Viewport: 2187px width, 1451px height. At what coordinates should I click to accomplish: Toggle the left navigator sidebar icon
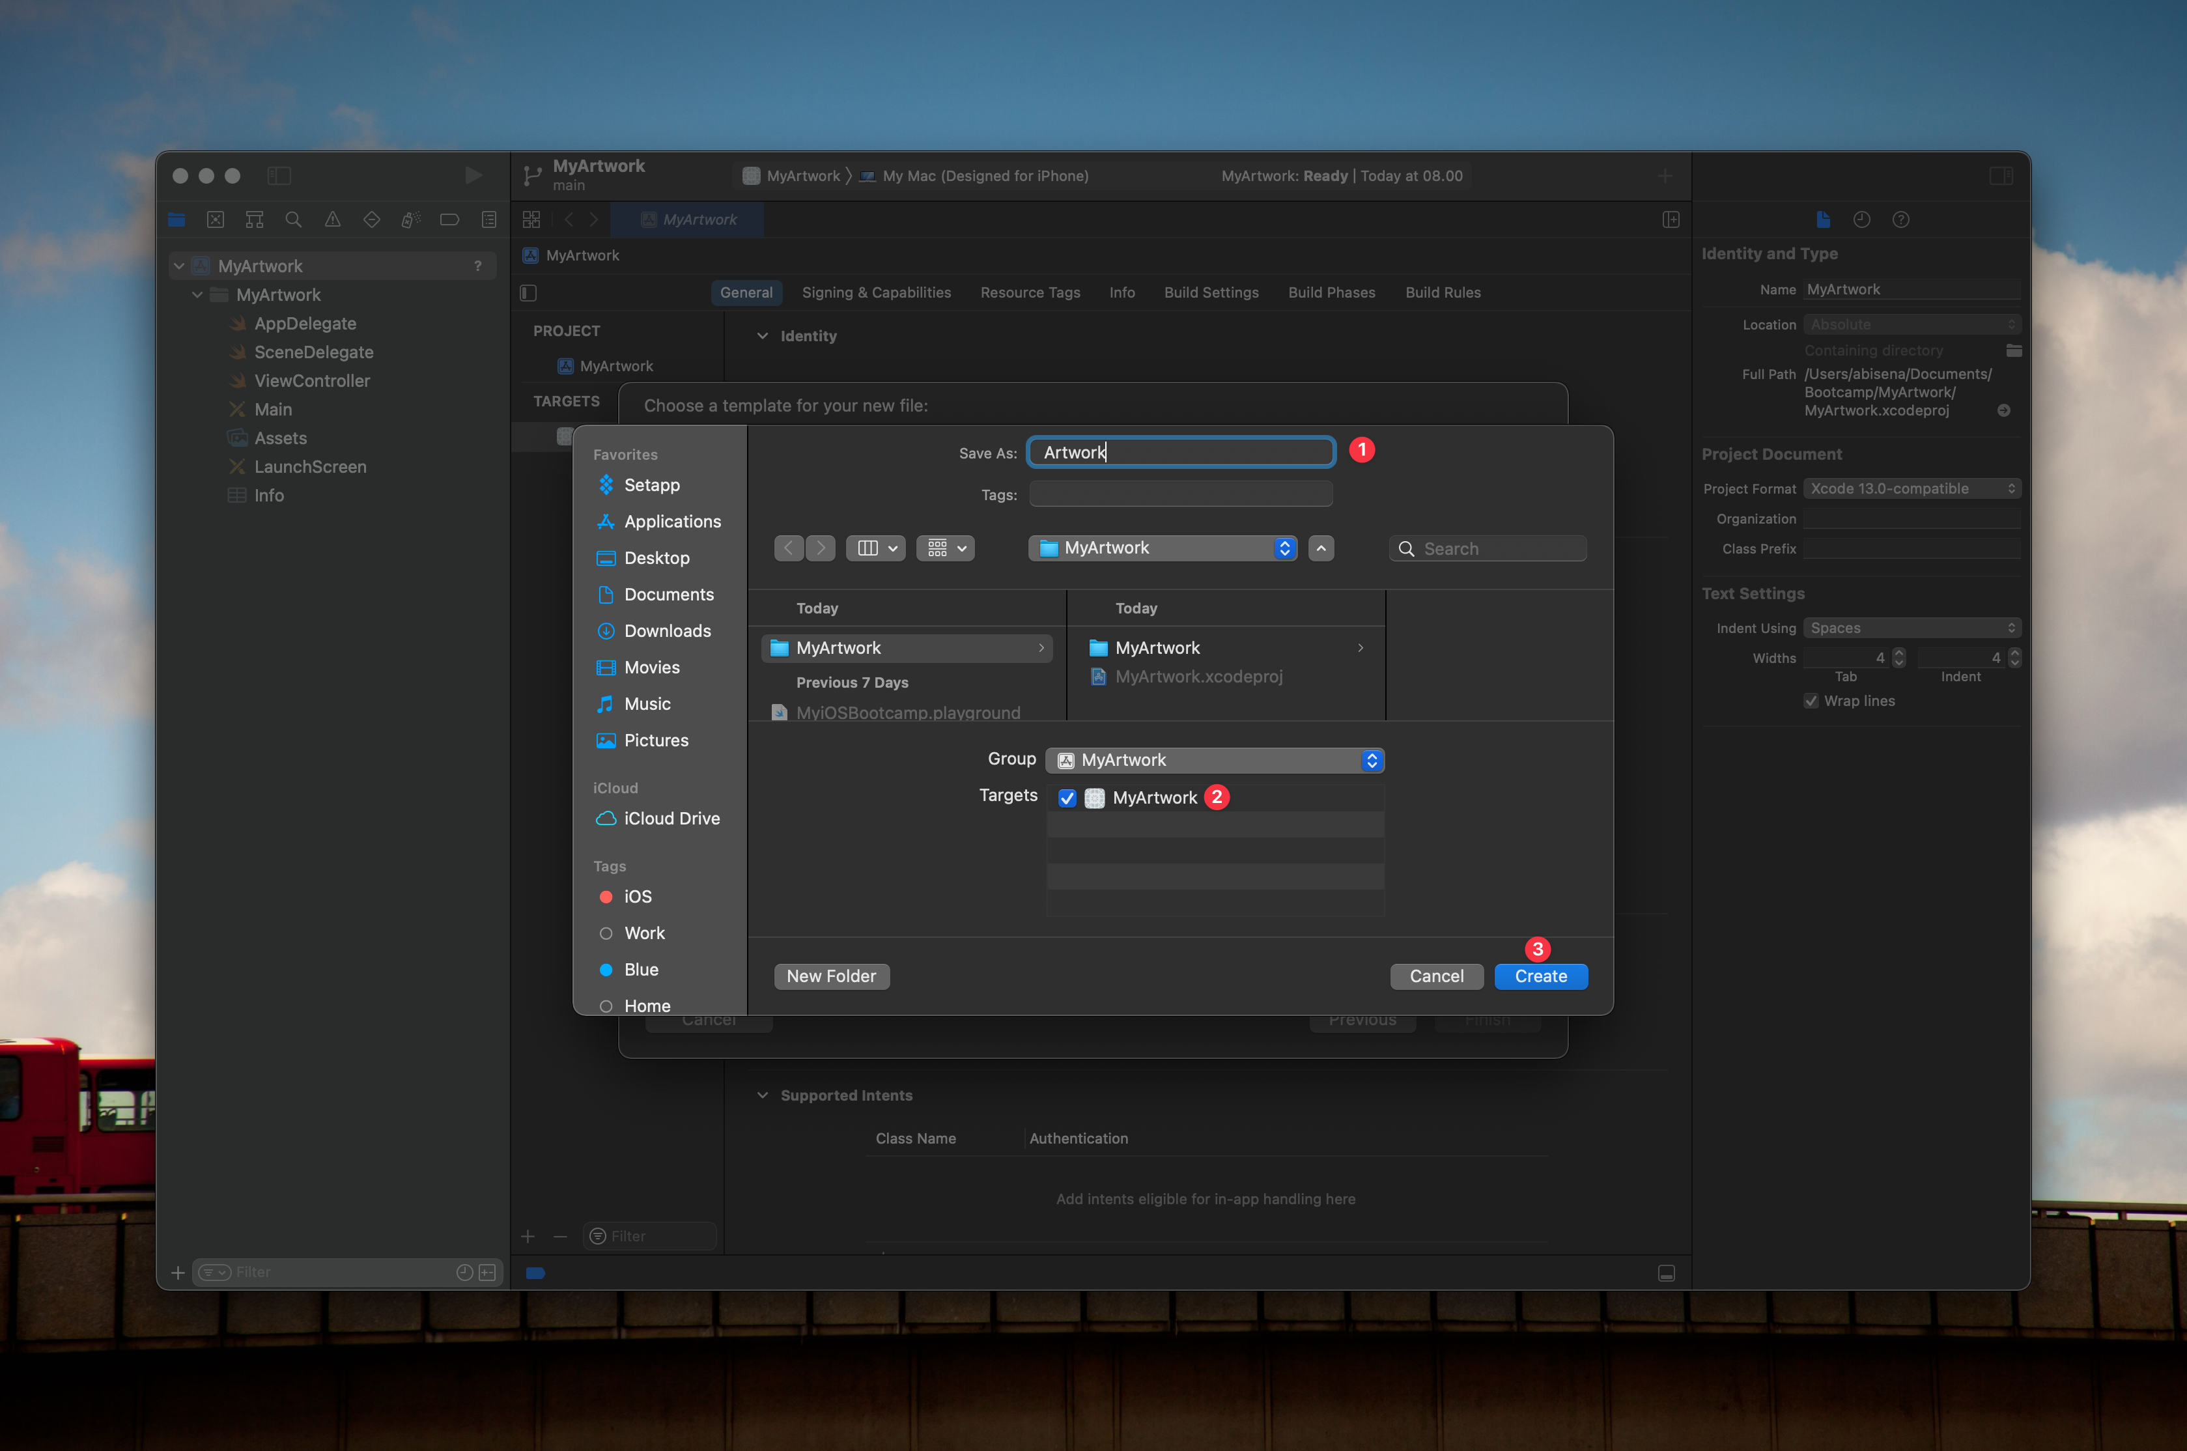(279, 176)
